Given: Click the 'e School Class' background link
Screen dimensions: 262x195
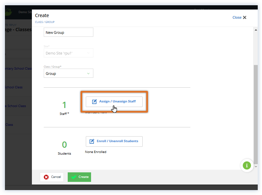Looking at the screenshot, I should point(15,106).
